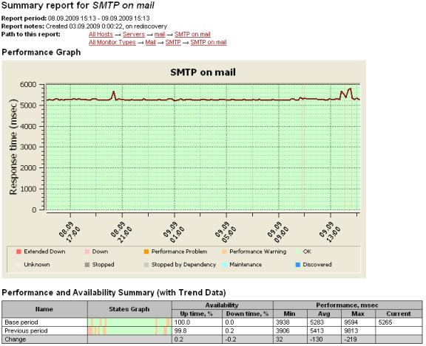Click the -219 max change value
This screenshot has height=346, width=426.
[x=351, y=339]
